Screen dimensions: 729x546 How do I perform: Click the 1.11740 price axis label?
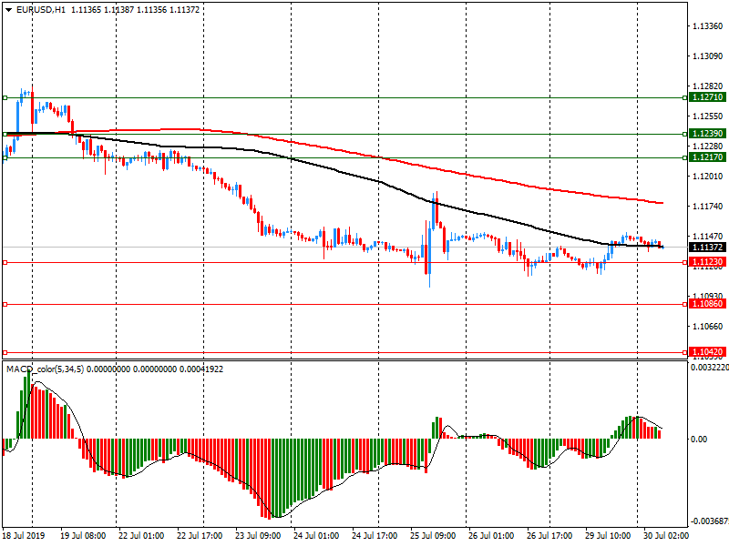708,207
